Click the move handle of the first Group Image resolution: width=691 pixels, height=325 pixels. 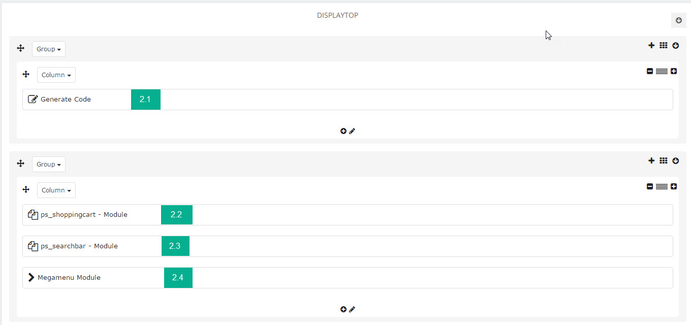[21, 48]
